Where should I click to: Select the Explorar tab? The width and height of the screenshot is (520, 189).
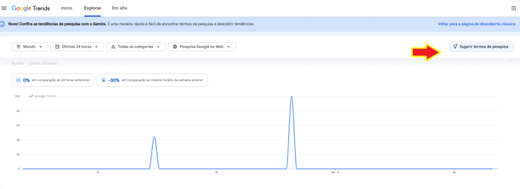click(92, 8)
